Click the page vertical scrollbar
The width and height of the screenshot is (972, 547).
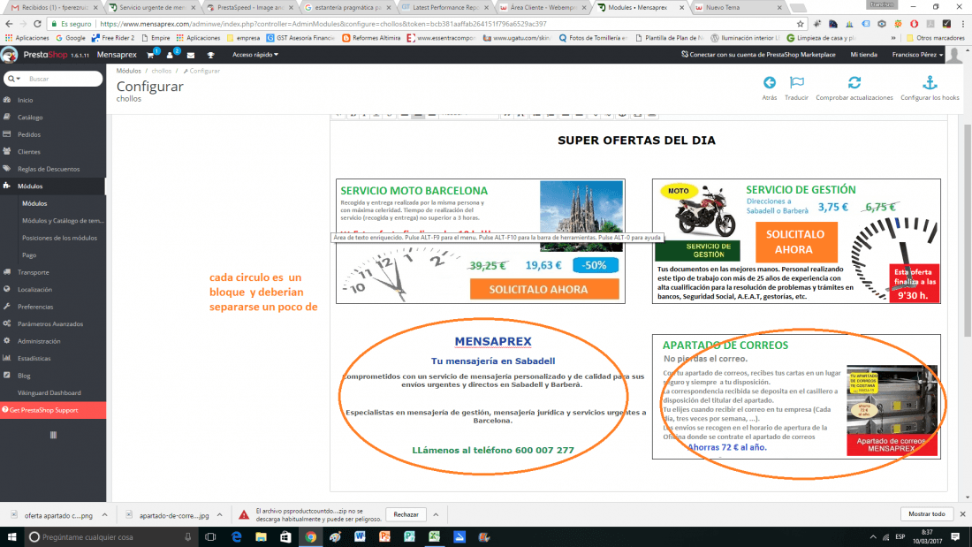pyautogui.click(x=968, y=230)
